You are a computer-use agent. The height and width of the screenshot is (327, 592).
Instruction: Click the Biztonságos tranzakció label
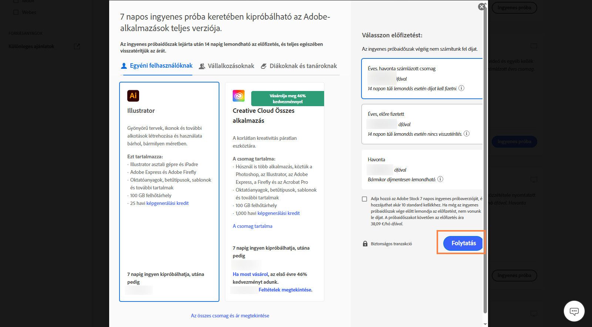pyautogui.click(x=391, y=244)
